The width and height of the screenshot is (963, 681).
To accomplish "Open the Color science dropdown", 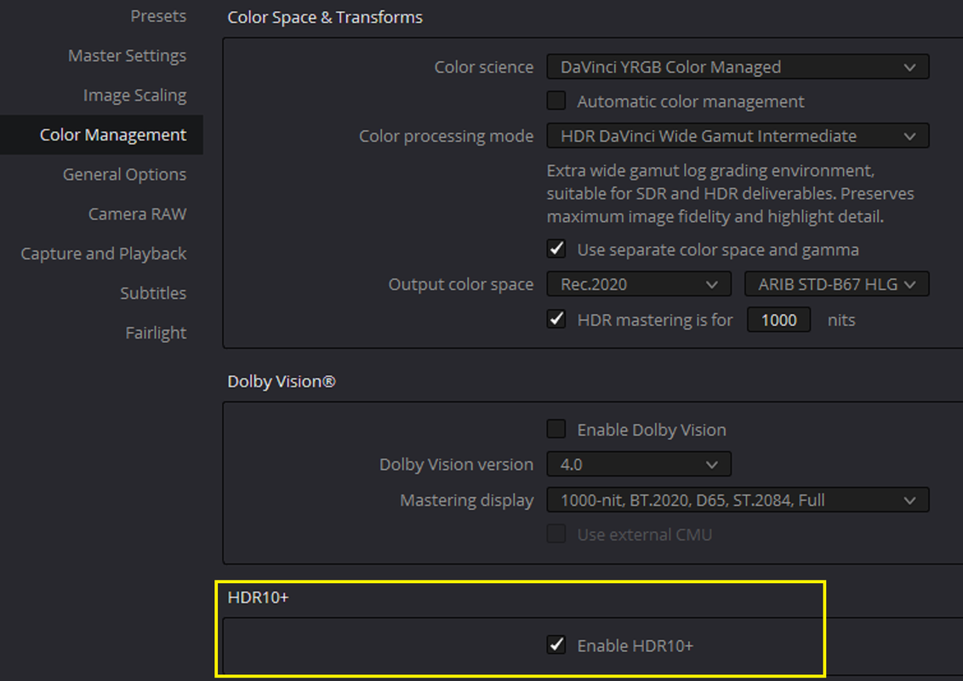I will pyautogui.click(x=738, y=67).
